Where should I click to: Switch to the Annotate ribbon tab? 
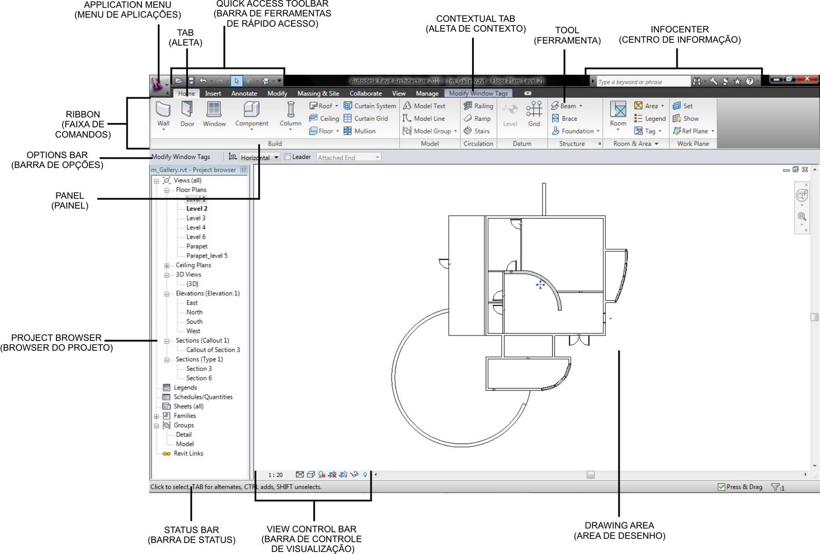point(244,93)
